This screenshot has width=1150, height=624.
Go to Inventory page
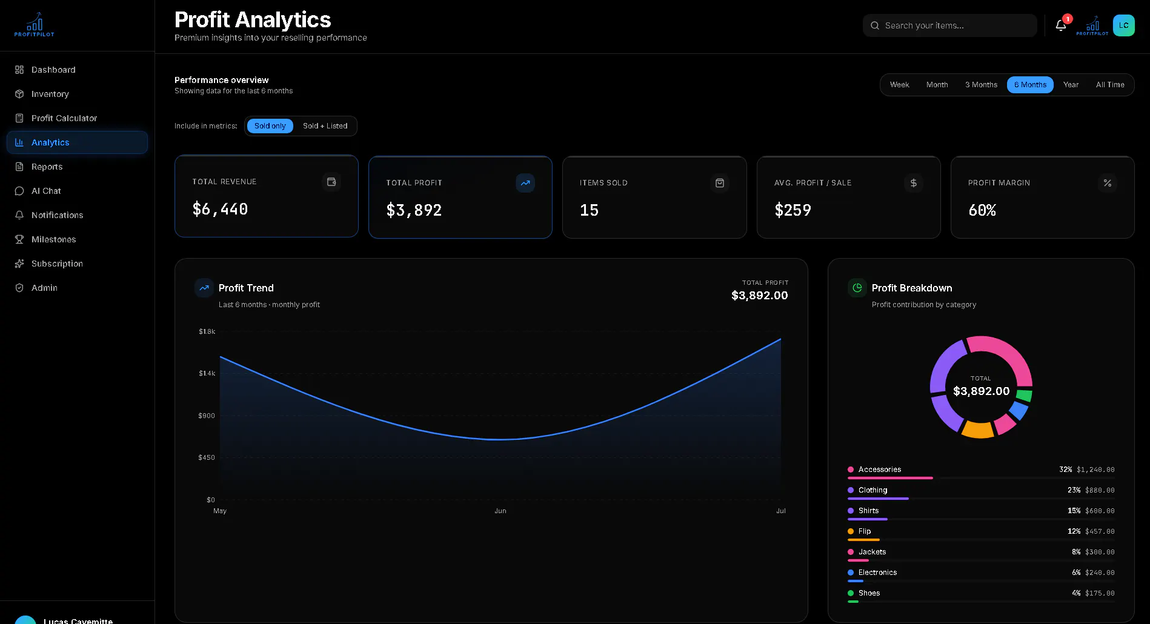[77, 94]
